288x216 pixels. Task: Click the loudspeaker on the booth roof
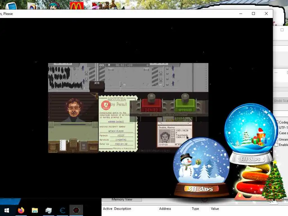[x=97, y=83]
